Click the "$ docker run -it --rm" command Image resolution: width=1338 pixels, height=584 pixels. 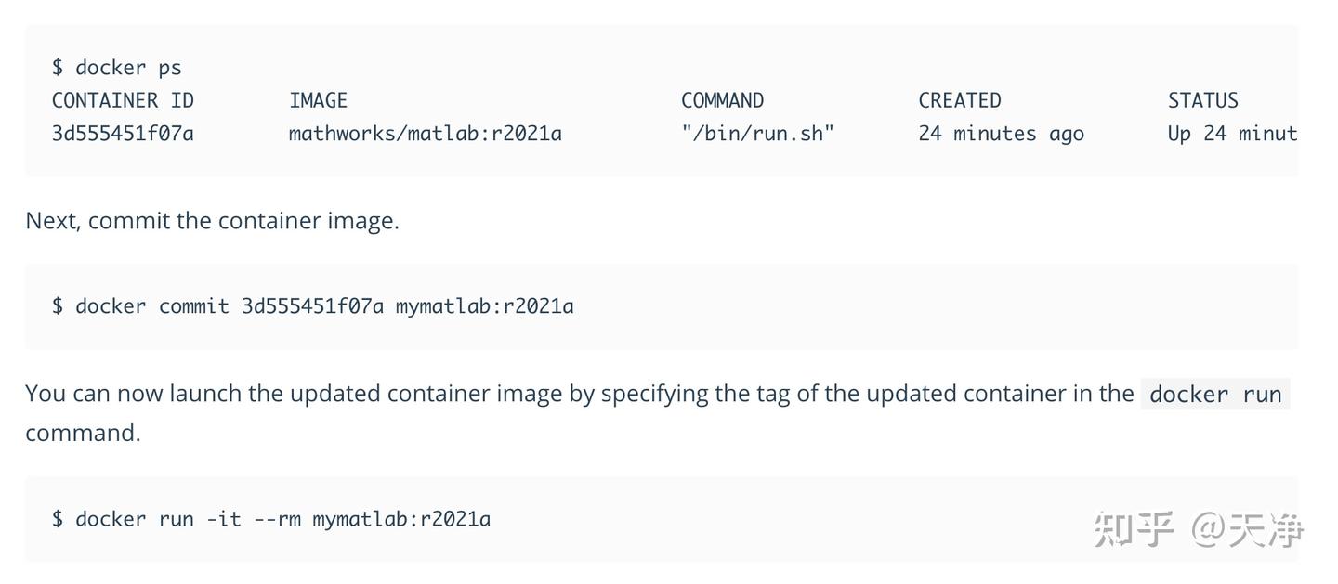[177, 519]
